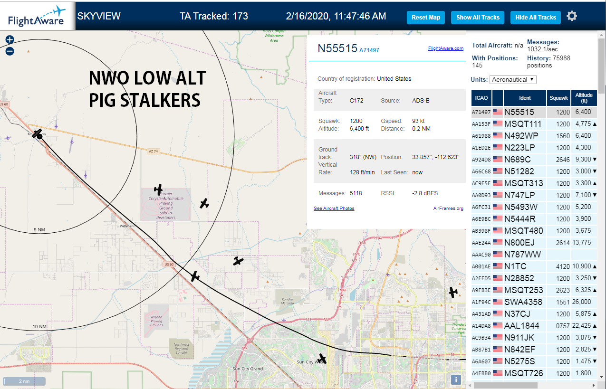Select AAL1844 row in aircraft table
Image resolution: width=606 pixels, height=389 pixels.
[x=534, y=326]
